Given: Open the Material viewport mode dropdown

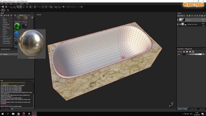Looking at the screenshot, I should coord(39,15).
